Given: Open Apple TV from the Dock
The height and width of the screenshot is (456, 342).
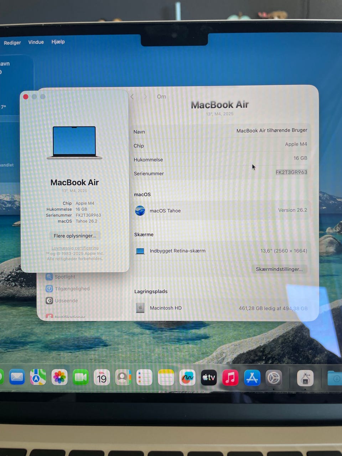Looking at the screenshot, I should [209, 377].
